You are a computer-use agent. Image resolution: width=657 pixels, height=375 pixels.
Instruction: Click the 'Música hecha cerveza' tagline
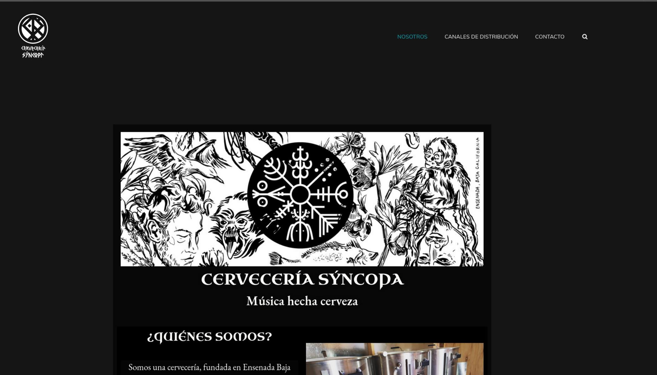coord(302,301)
